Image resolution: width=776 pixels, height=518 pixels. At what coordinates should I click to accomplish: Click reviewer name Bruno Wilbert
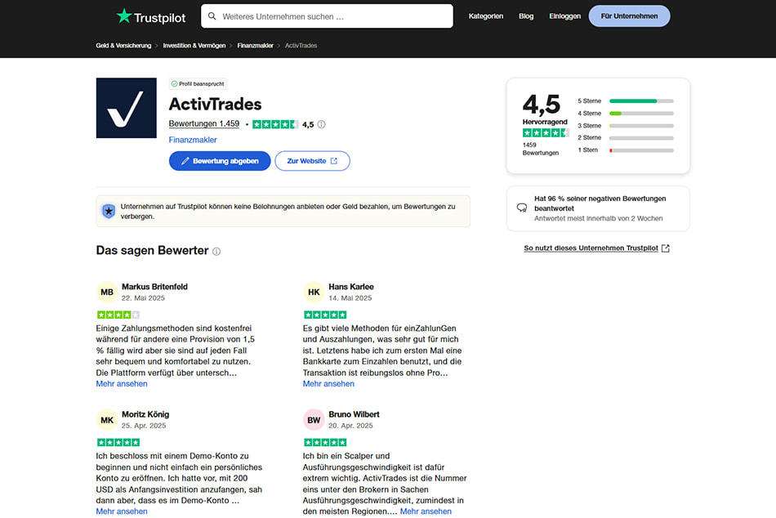[x=354, y=414]
